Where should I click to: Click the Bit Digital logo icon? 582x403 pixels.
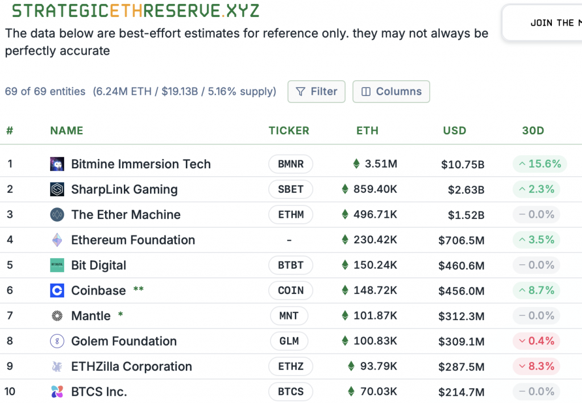pos(56,265)
